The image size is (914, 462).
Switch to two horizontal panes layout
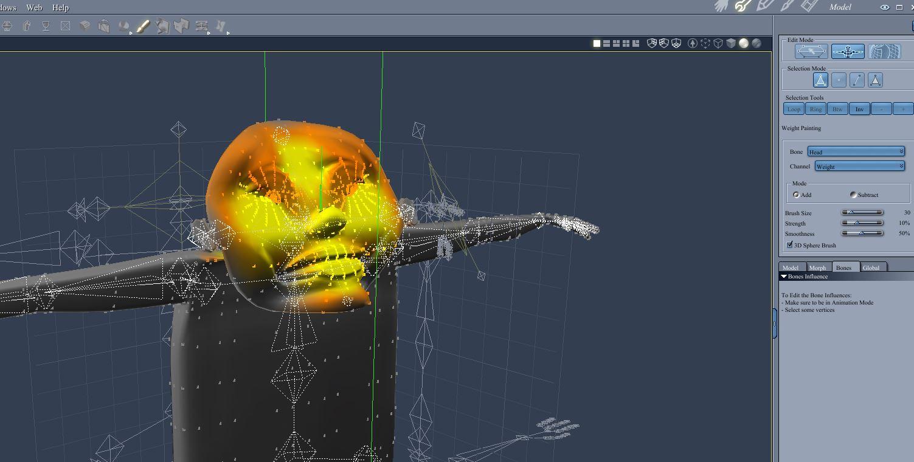[606, 43]
